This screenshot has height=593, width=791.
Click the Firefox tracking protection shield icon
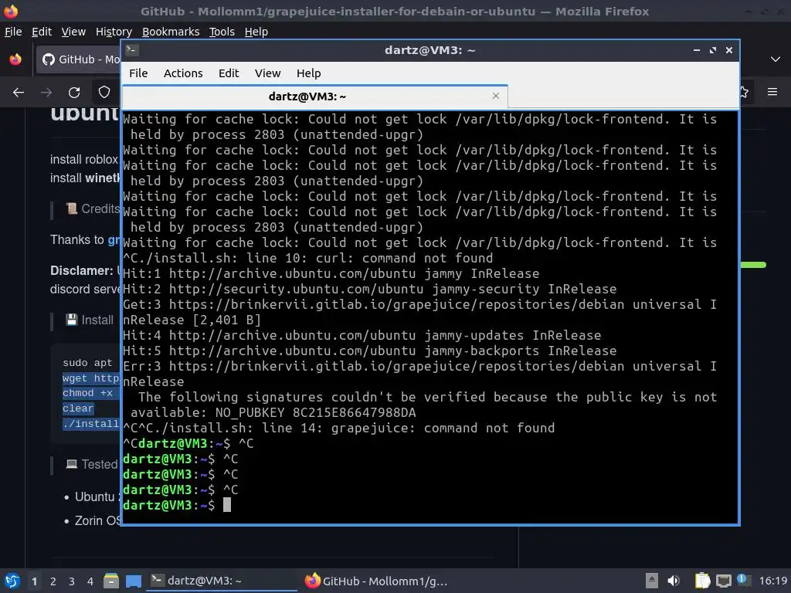click(104, 92)
